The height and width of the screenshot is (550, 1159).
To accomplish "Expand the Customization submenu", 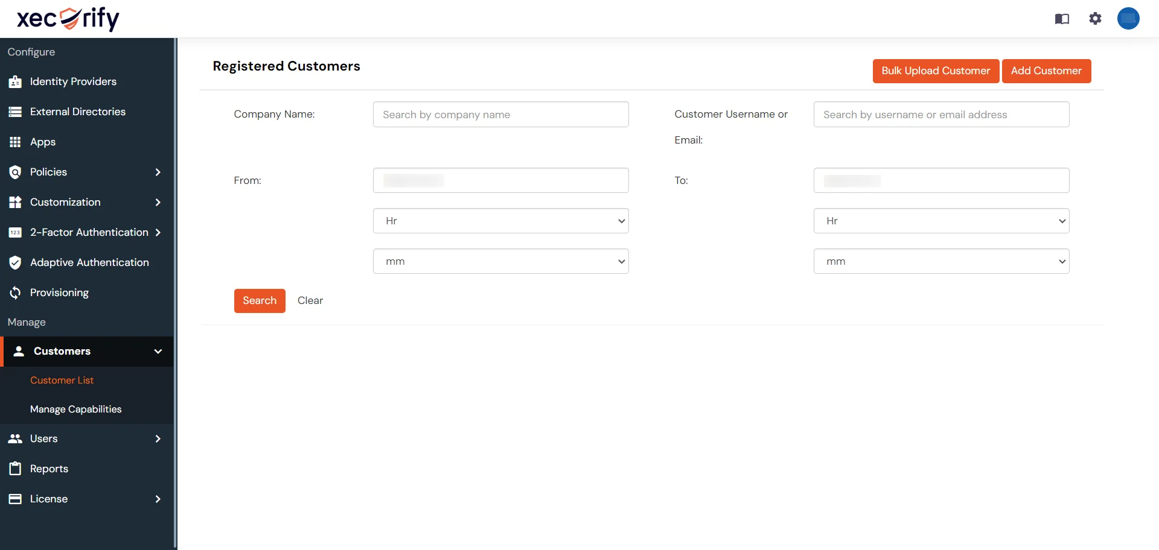I will tap(158, 202).
